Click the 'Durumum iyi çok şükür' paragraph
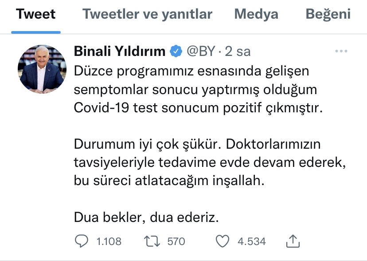Screen dimensions: 367x261 point(209,163)
